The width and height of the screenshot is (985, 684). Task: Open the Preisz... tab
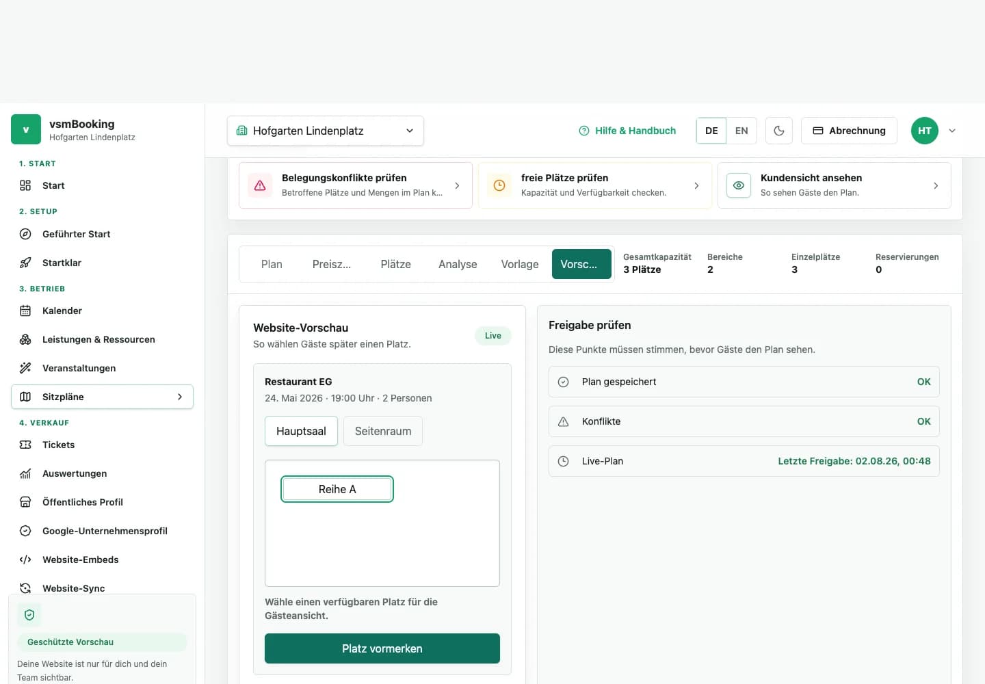click(x=332, y=264)
